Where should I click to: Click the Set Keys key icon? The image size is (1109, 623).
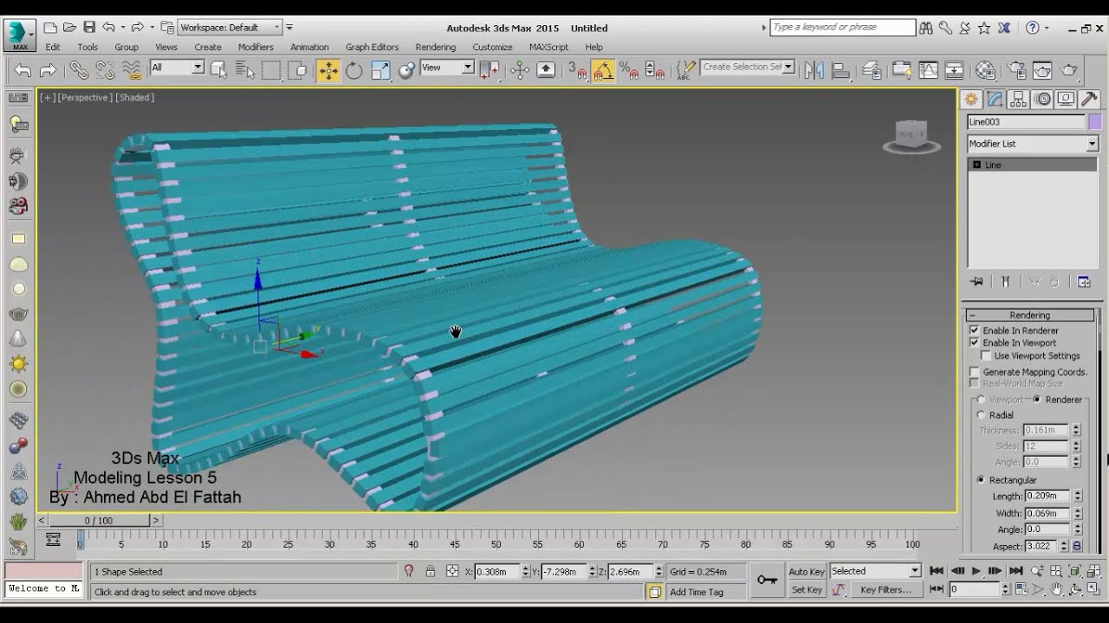pyautogui.click(x=767, y=580)
